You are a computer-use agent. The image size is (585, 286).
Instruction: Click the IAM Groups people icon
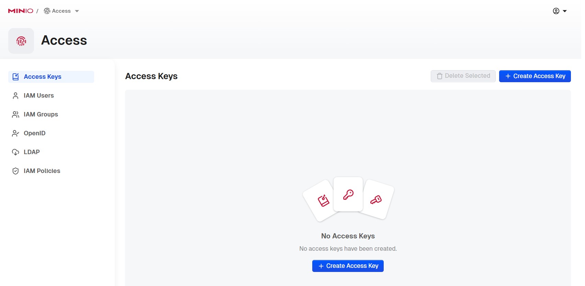point(15,114)
